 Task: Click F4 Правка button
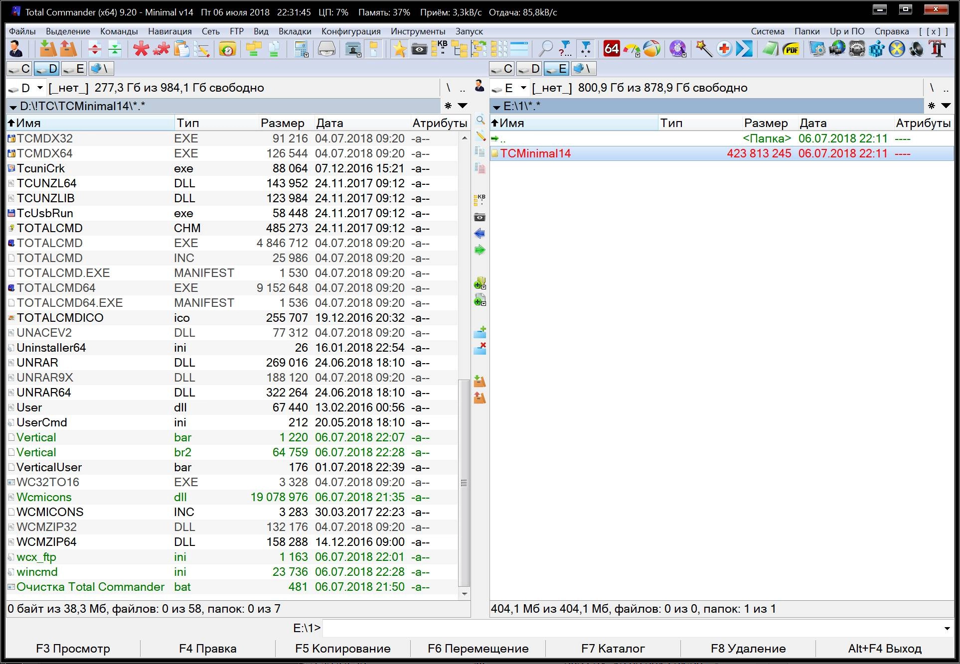(x=208, y=649)
